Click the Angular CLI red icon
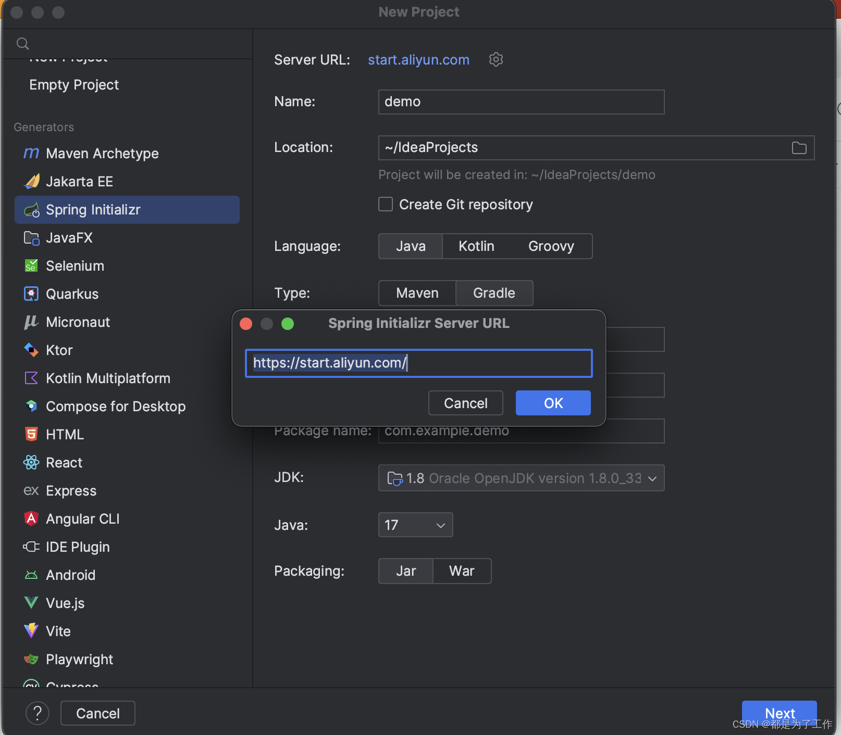The height and width of the screenshot is (735, 841). [31, 519]
